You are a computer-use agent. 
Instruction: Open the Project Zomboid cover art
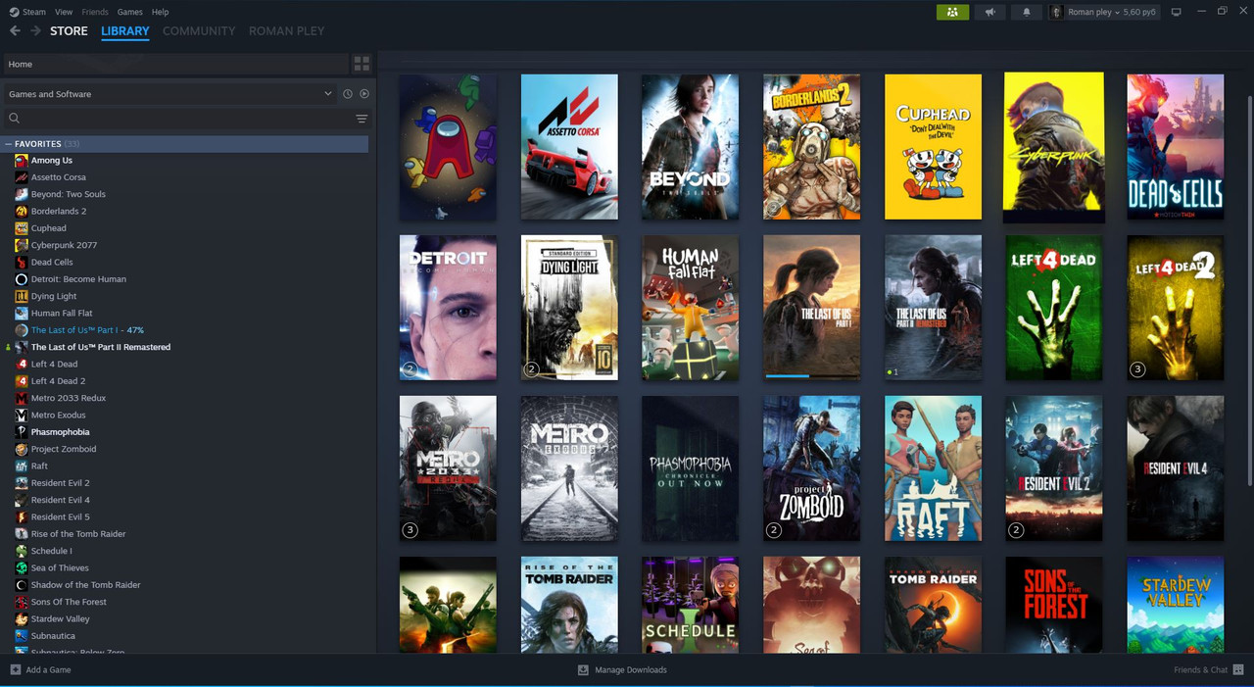pos(811,468)
